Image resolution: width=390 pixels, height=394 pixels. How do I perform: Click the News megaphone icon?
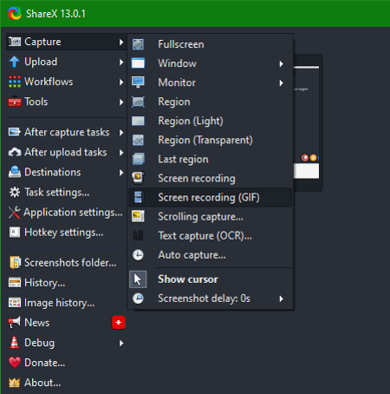tap(15, 323)
